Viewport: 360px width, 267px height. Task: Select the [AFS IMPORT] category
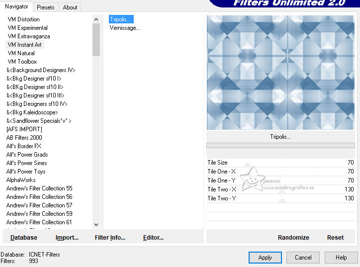click(x=24, y=129)
